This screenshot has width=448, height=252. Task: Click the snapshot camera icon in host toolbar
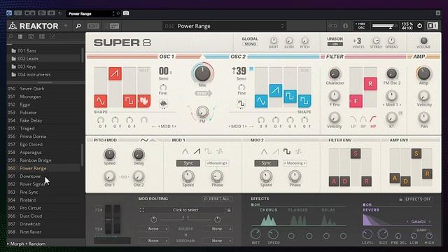[126, 13]
